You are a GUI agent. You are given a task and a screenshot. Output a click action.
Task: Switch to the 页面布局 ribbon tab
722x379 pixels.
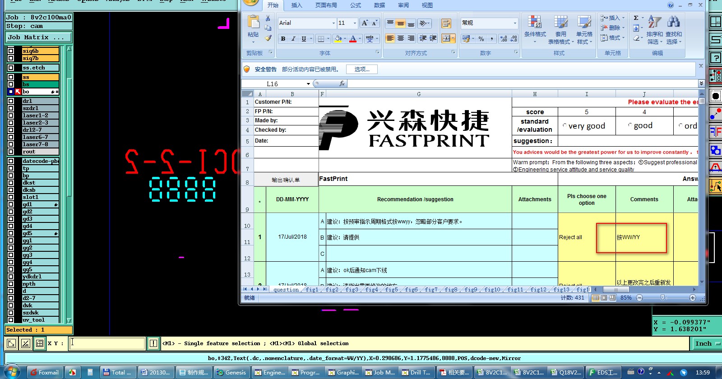(326, 5)
